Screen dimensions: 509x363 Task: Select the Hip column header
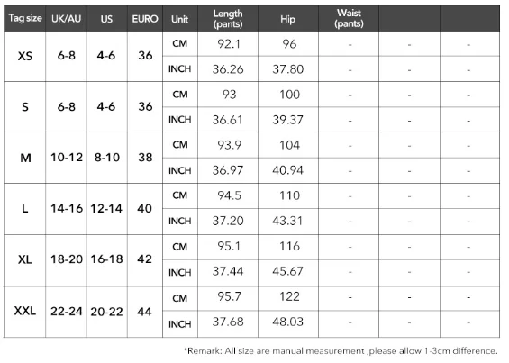point(288,18)
